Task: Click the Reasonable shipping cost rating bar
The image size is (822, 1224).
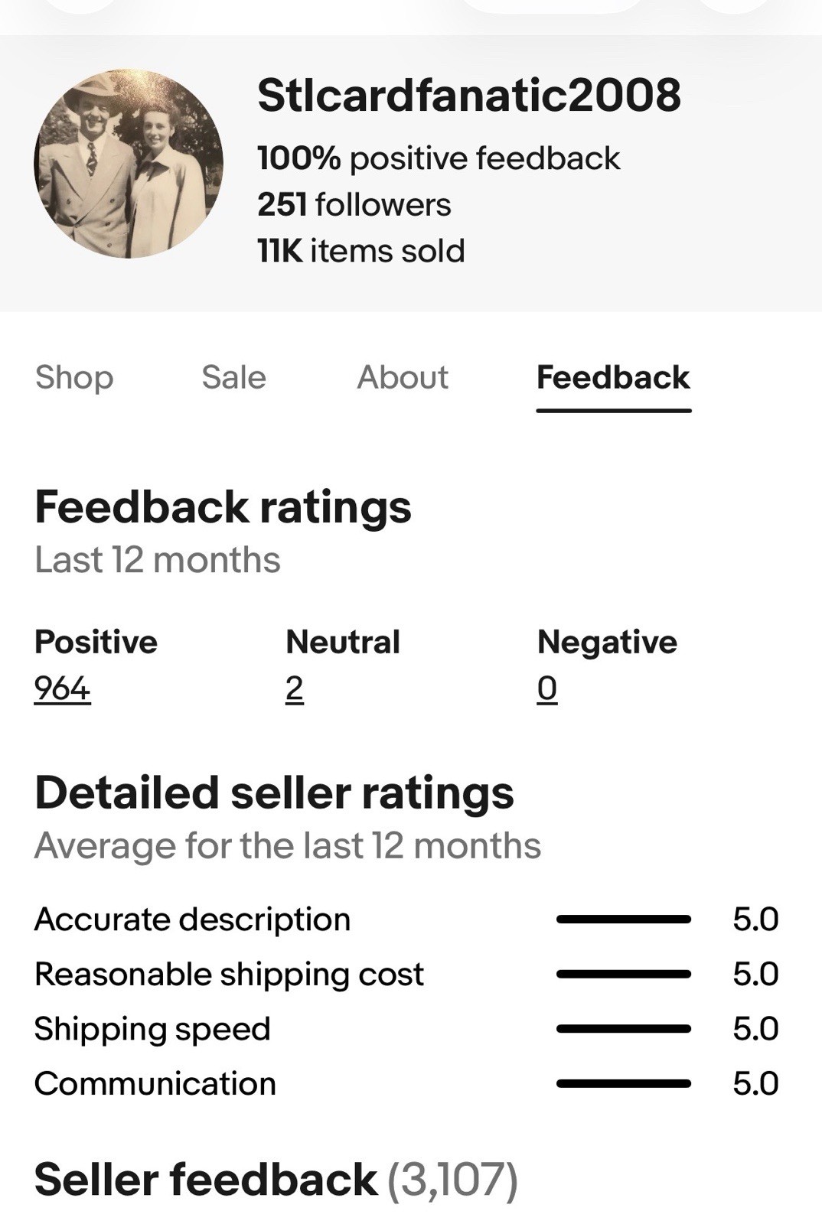Action: [624, 974]
